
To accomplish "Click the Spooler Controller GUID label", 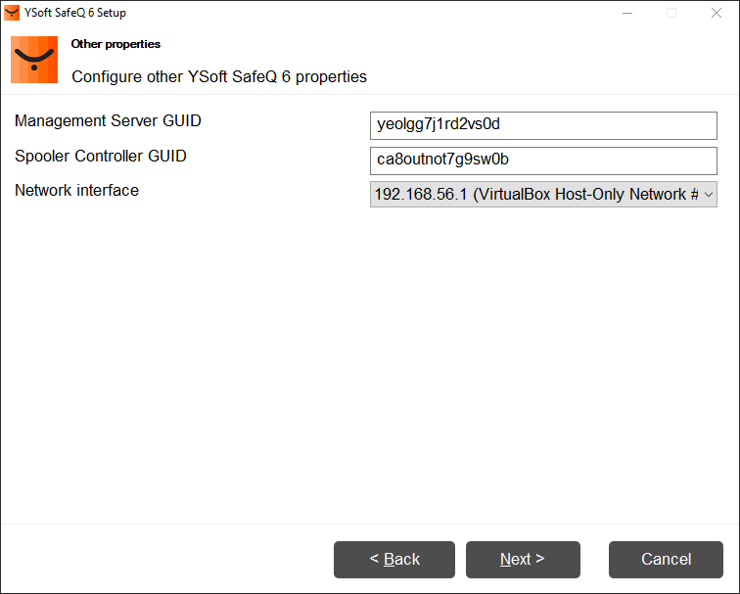I will (100, 156).
